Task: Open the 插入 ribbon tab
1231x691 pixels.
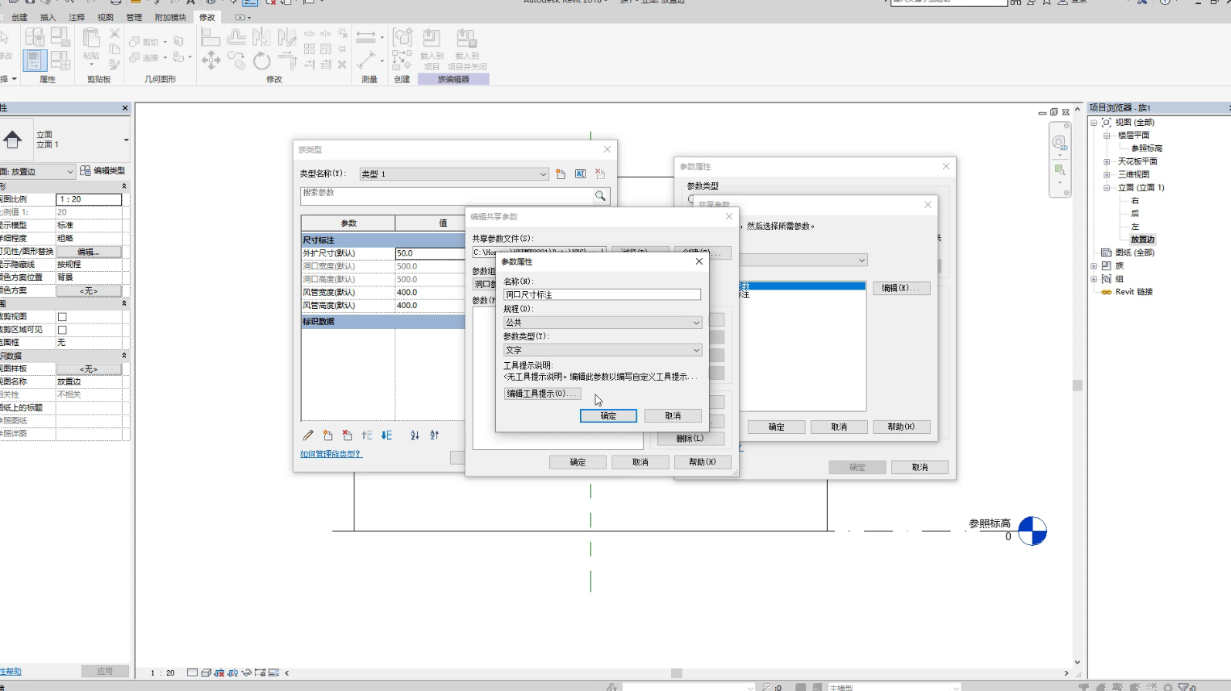Action: (48, 17)
